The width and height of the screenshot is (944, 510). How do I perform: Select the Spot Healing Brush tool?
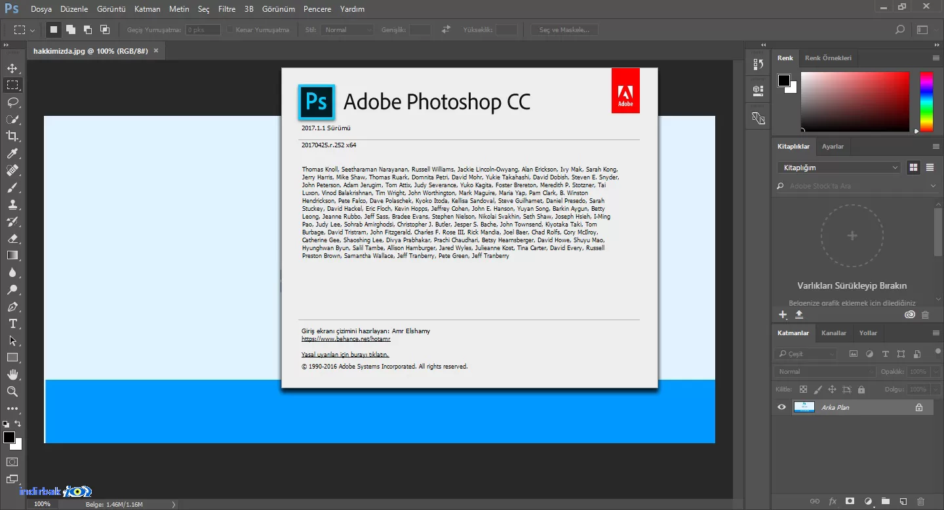[x=12, y=170]
